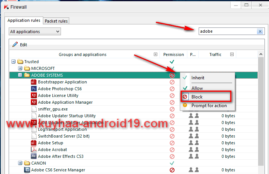269x174 pixels.
Task: Toggle permission for Adobe After Effects CS3
Action: 172,156
